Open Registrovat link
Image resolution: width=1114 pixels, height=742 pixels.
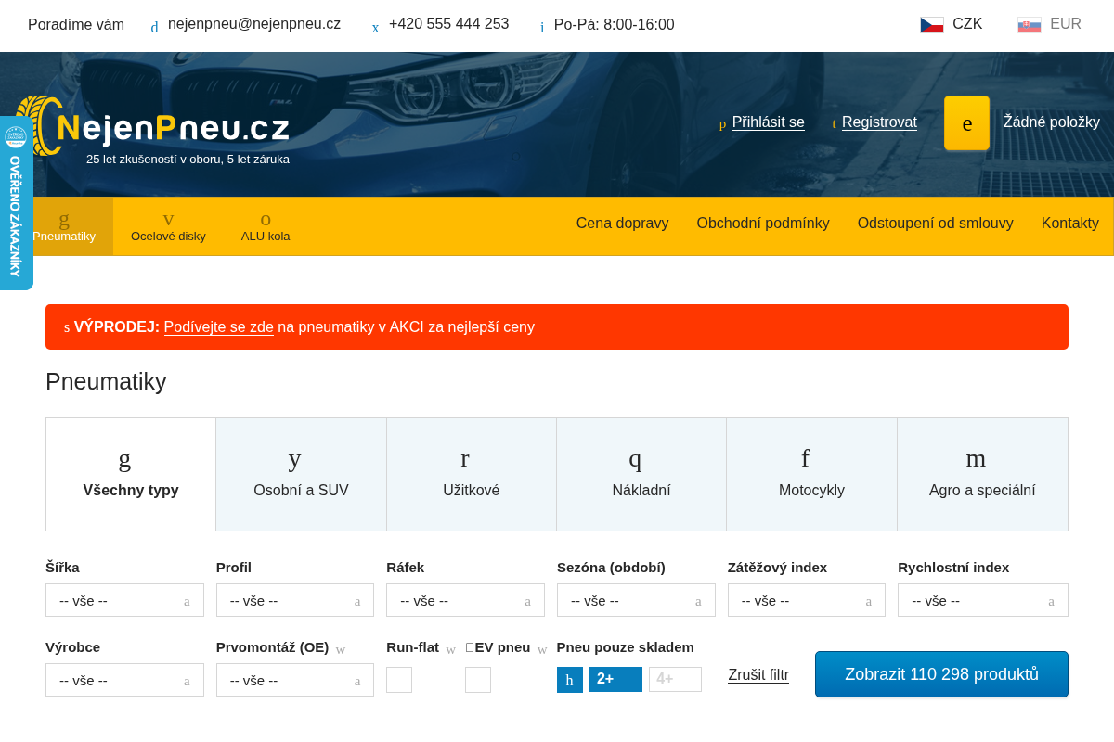[x=879, y=122]
